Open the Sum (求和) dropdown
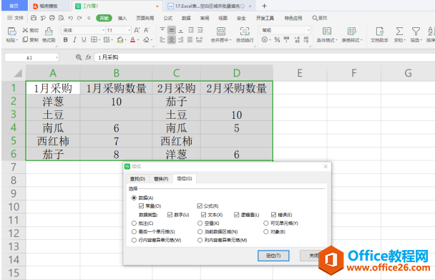Viewport: 435px width, 280px height. click(400, 40)
